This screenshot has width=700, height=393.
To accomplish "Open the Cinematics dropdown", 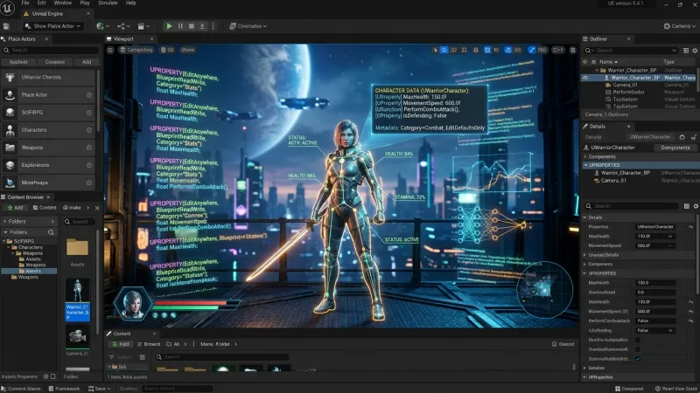I will 248,26.
